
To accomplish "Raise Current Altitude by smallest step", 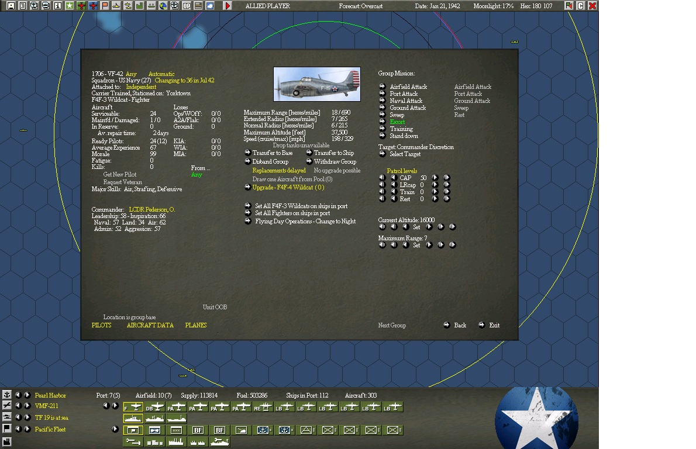I will click(429, 227).
